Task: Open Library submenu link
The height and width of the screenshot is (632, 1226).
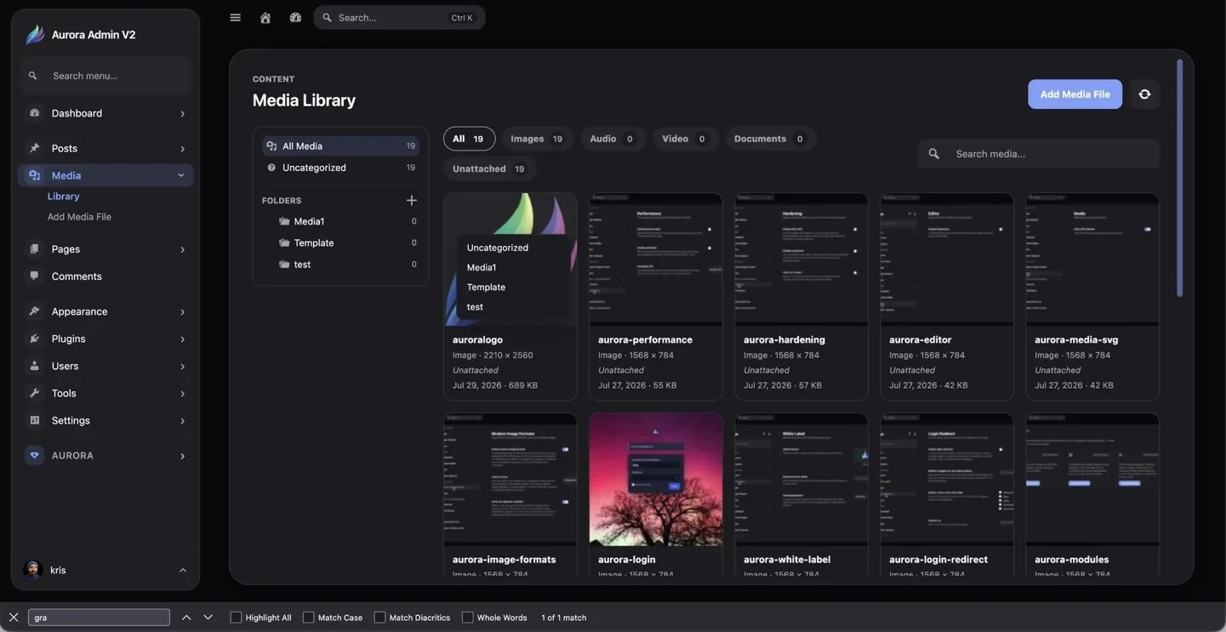Action: [x=64, y=196]
